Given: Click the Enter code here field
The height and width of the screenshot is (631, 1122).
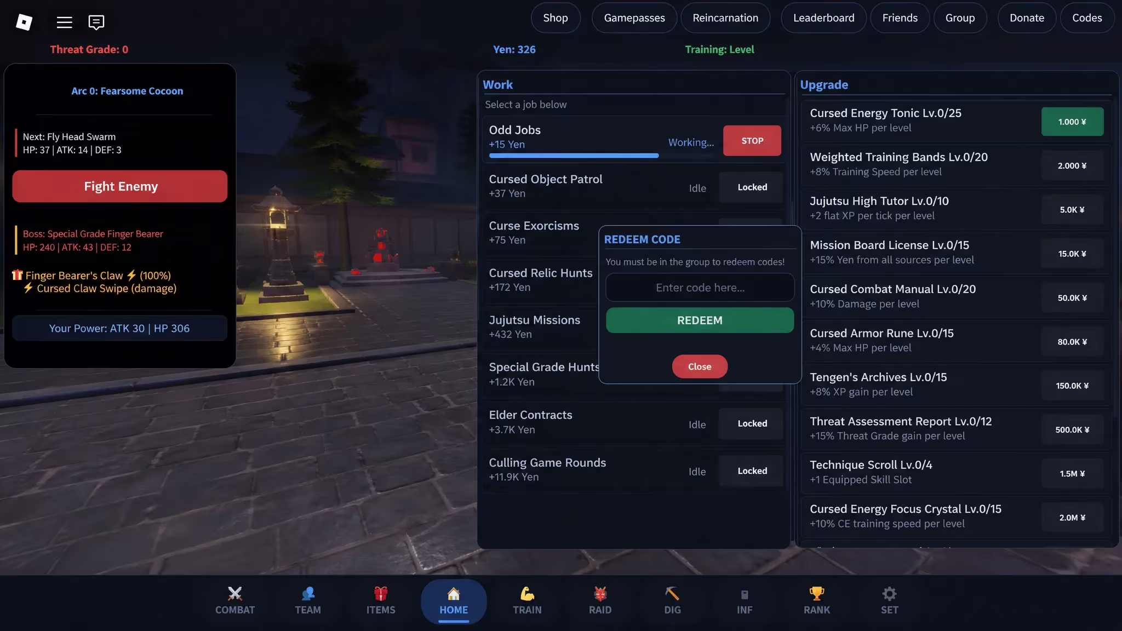Looking at the screenshot, I should 700,288.
